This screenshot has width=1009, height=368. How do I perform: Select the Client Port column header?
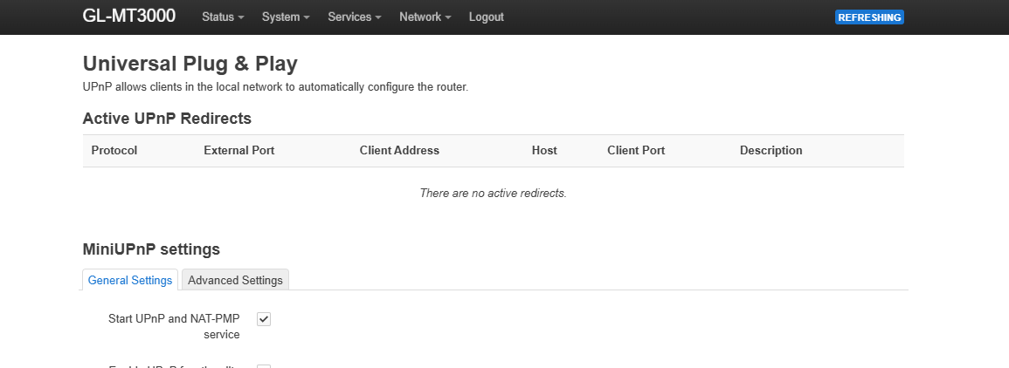637,150
